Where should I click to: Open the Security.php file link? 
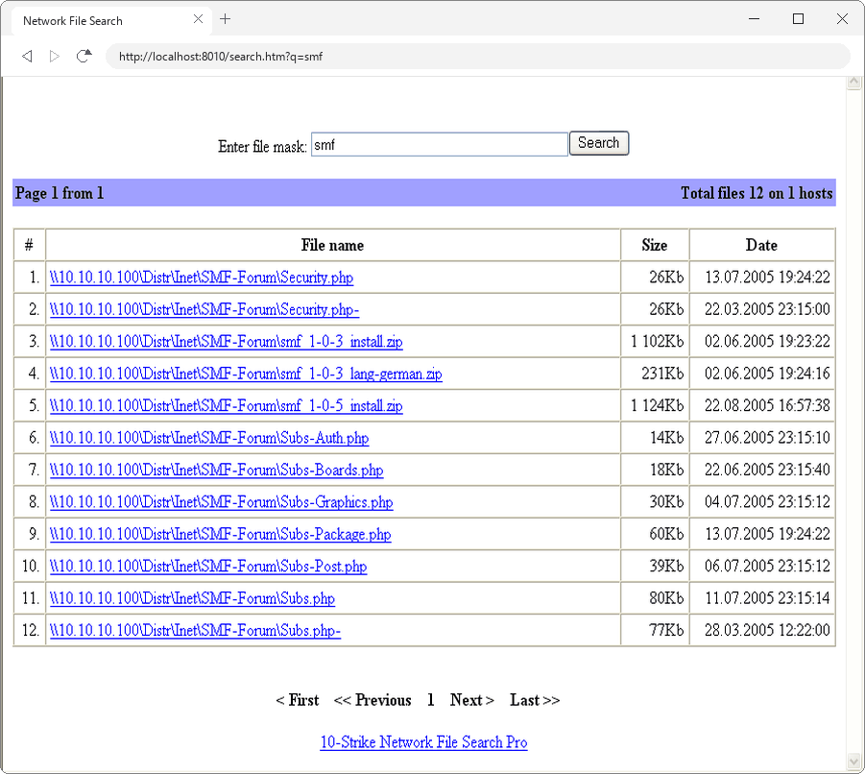202,278
